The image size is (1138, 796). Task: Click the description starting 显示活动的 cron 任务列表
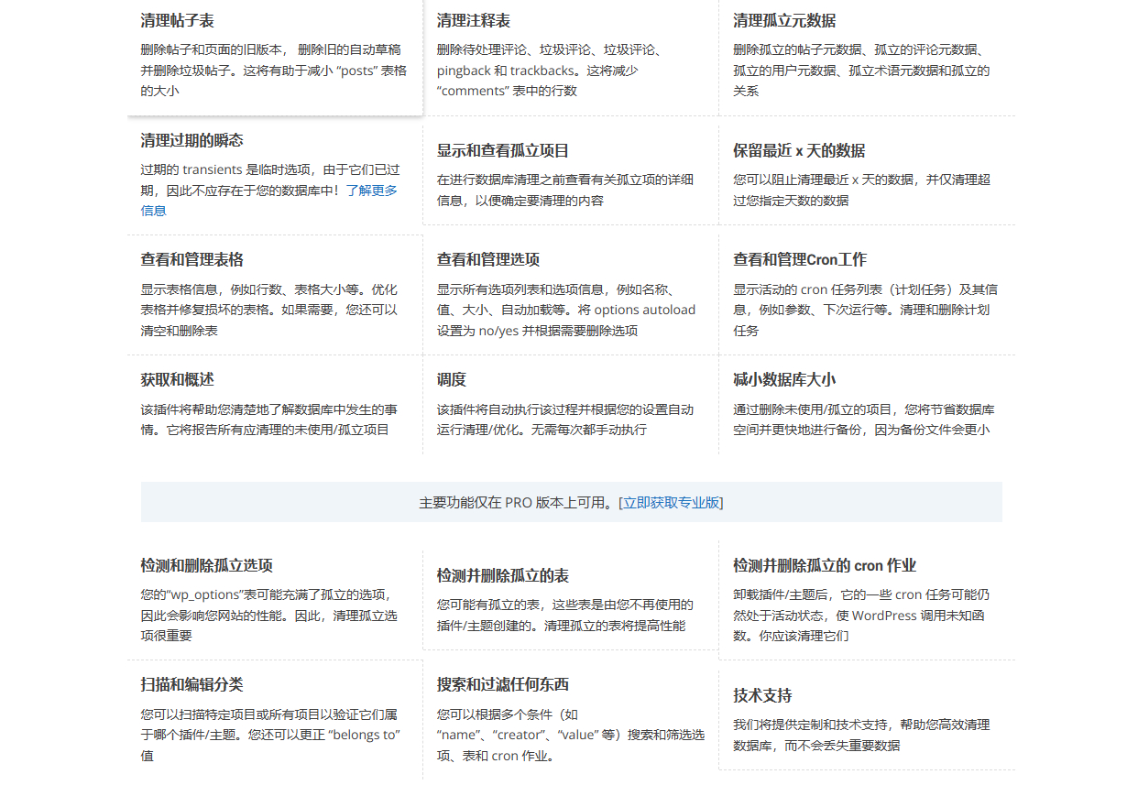[x=866, y=310]
